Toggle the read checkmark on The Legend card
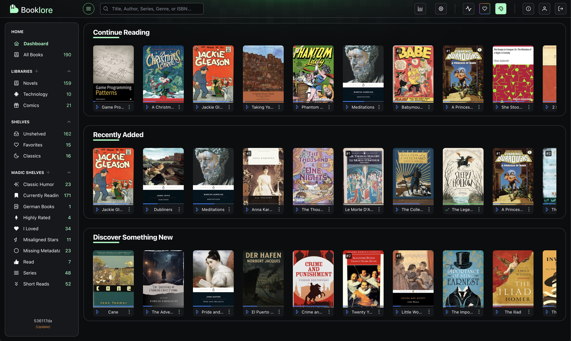 click(447, 209)
